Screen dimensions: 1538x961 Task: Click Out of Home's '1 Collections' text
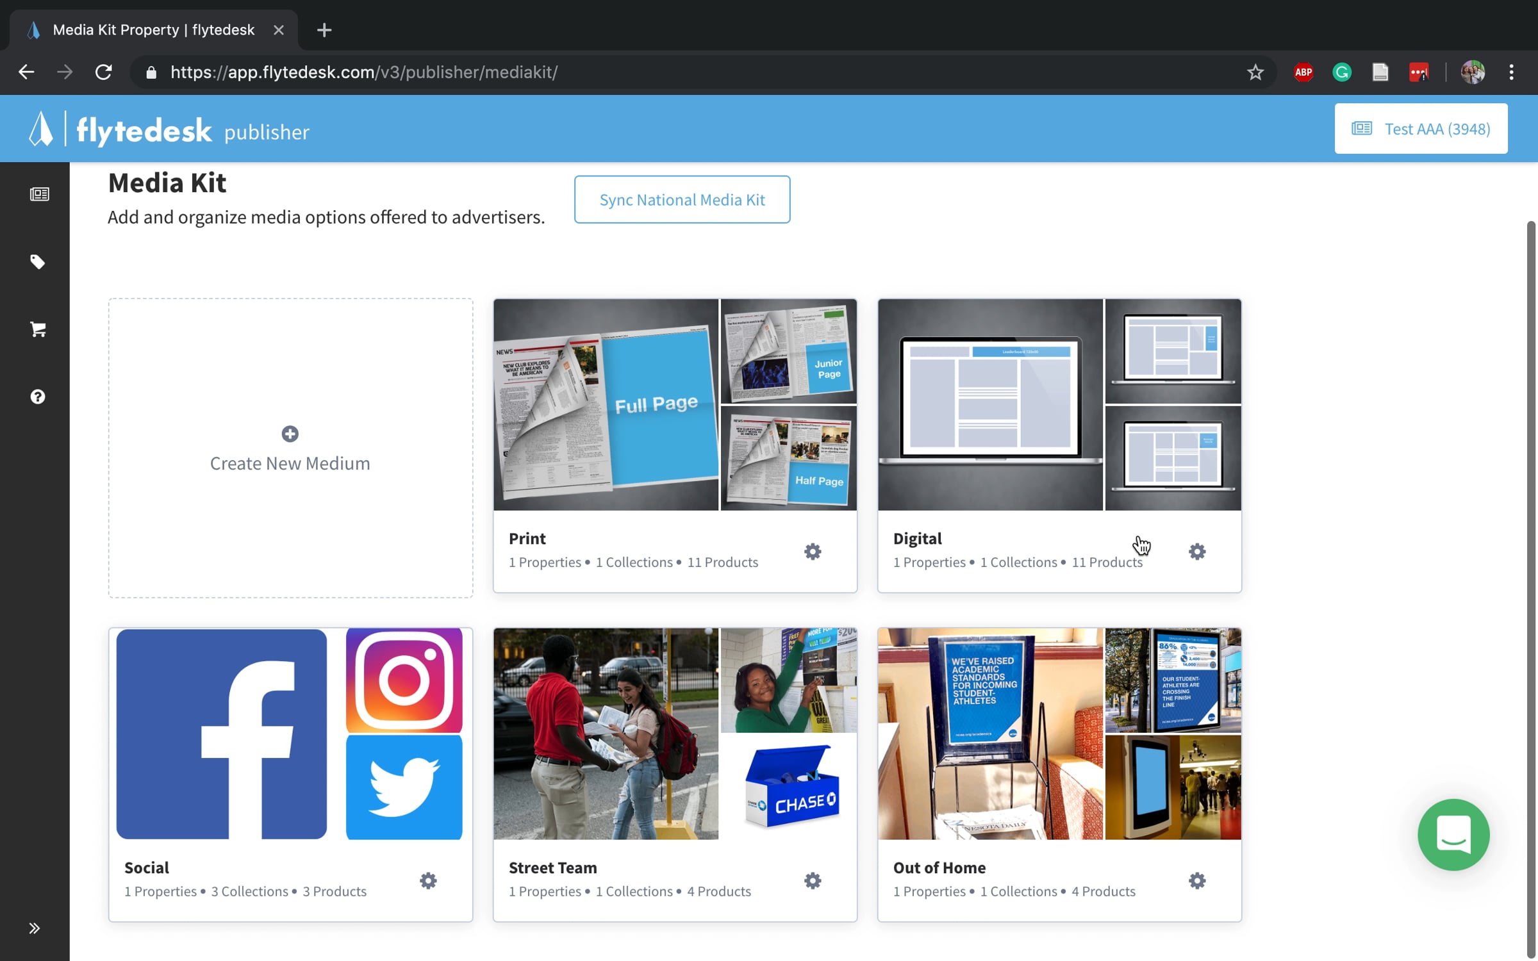pos(1018,892)
